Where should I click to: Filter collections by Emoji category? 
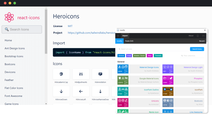129,56
